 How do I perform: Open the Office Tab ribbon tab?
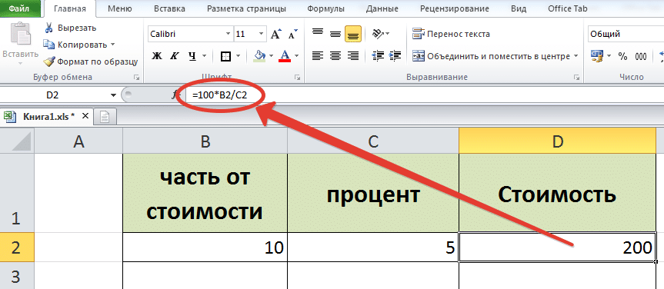568,8
